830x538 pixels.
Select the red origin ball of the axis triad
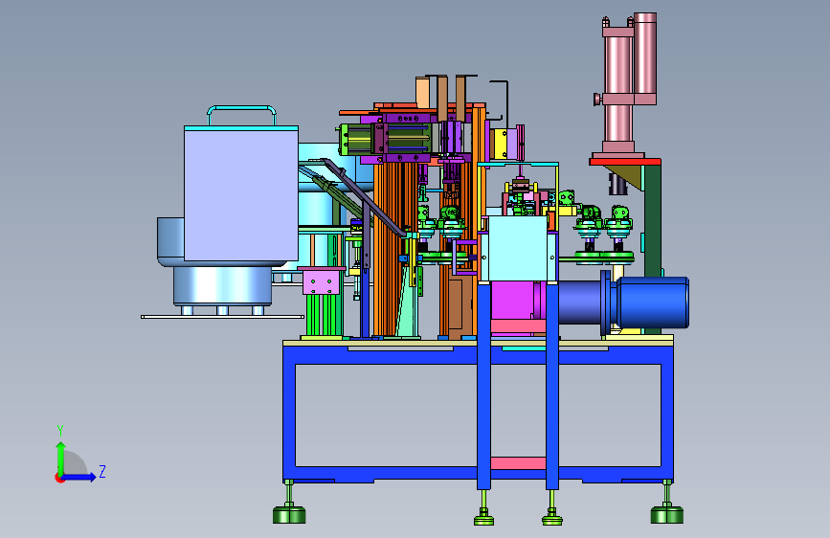[59, 478]
